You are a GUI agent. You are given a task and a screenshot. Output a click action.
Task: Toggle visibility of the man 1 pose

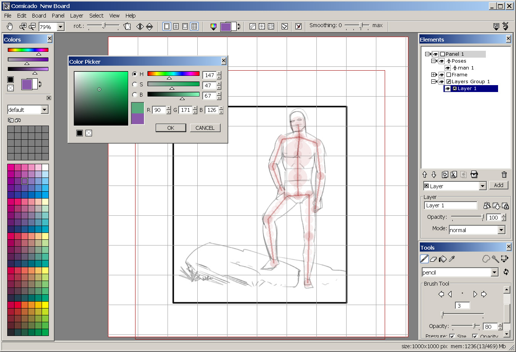click(x=448, y=68)
